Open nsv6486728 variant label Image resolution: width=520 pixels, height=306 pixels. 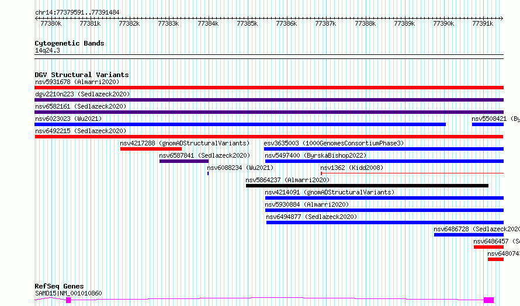pos(477,229)
